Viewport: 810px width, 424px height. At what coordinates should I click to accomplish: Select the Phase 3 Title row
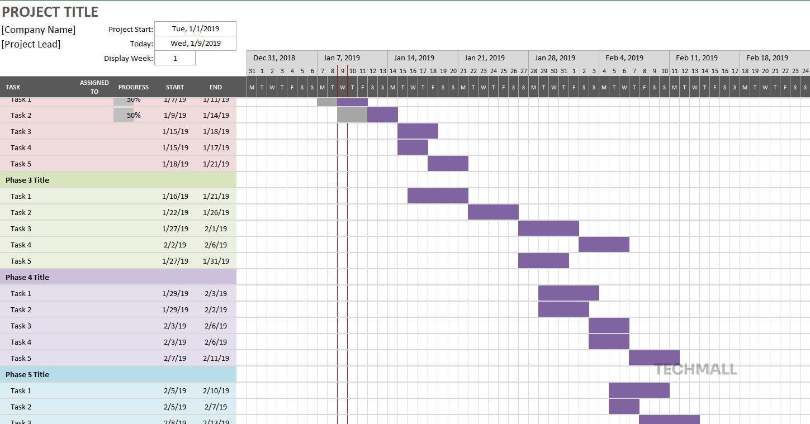point(26,180)
